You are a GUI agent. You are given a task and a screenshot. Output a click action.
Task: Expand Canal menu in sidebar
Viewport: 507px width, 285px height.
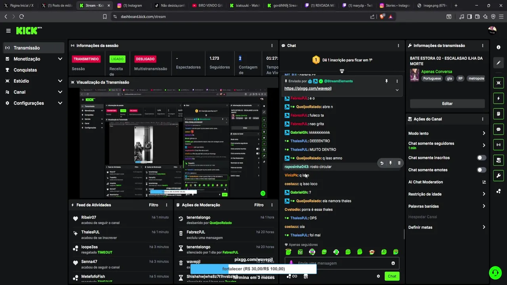60,92
